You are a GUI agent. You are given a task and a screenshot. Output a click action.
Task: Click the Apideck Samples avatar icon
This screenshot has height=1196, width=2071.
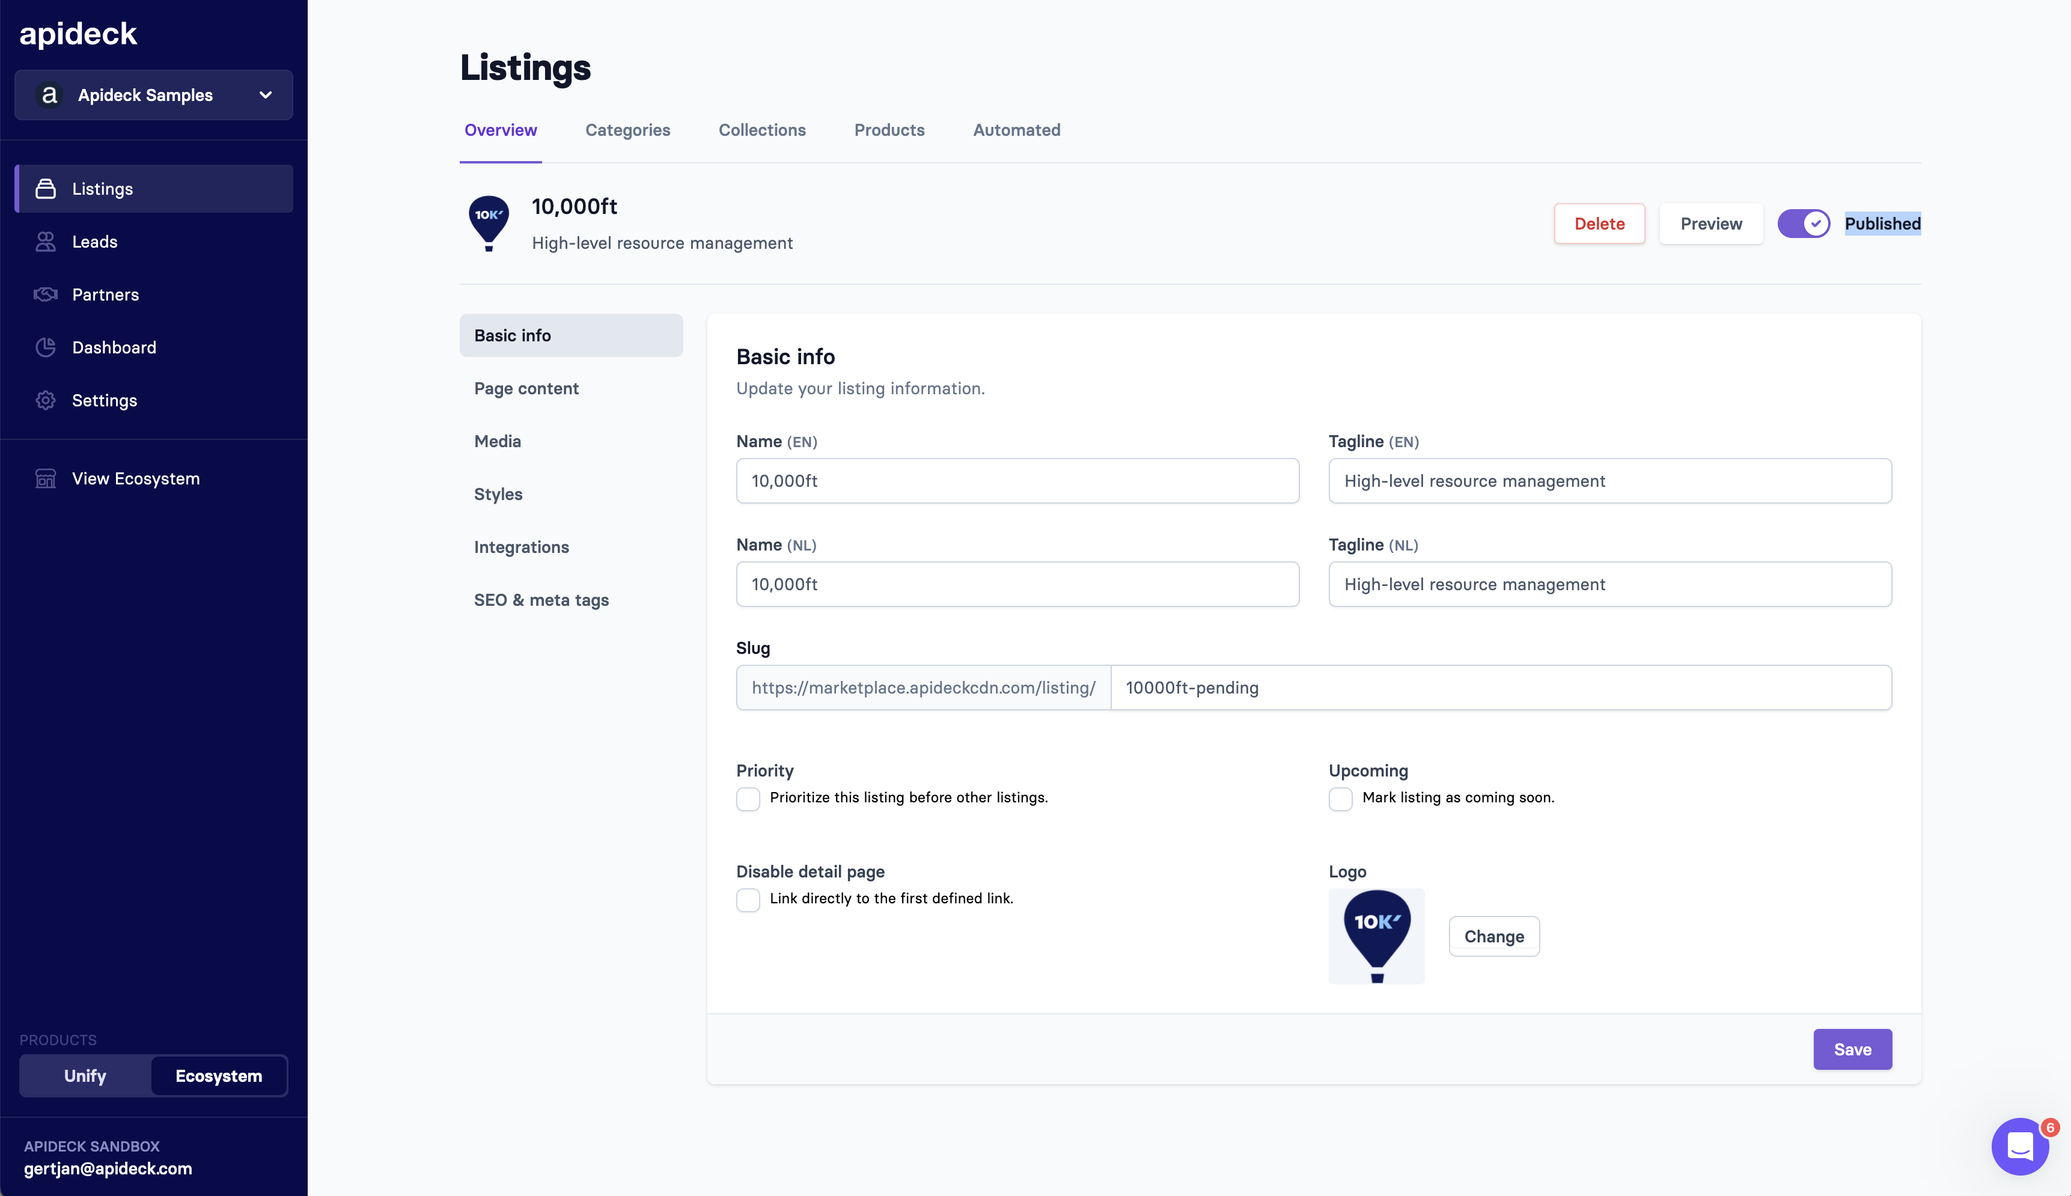[49, 96]
